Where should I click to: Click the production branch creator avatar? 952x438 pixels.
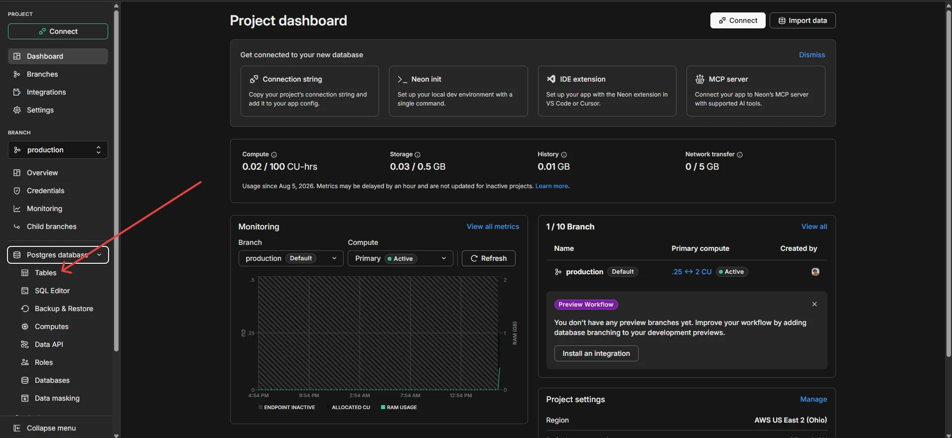[x=816, y=272]
